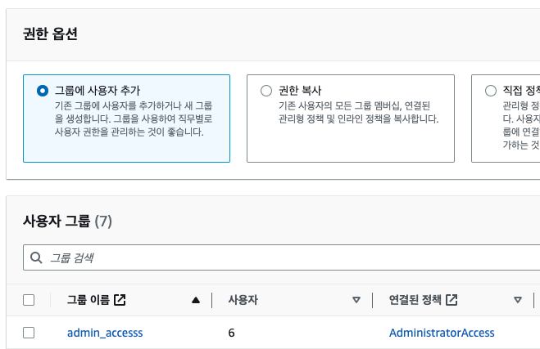The image size is (540, 349).
Task: Choose the 직접 정책 radio option
Action: pyautogui.click(x=491, y=91)
